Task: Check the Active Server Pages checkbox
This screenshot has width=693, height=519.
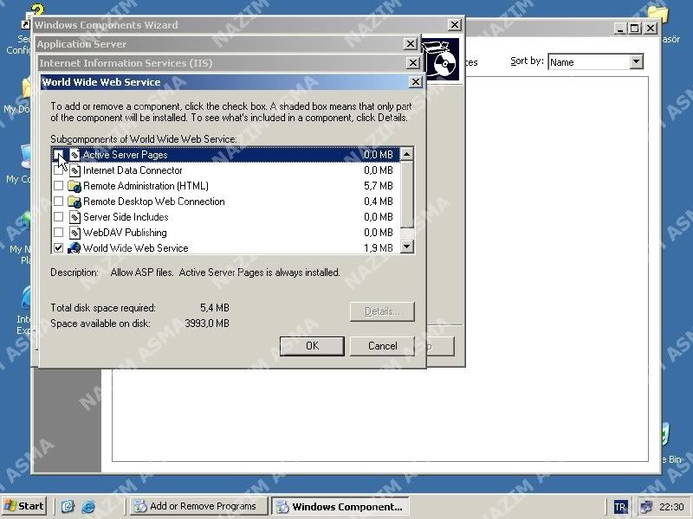Action: pos(58,155)
